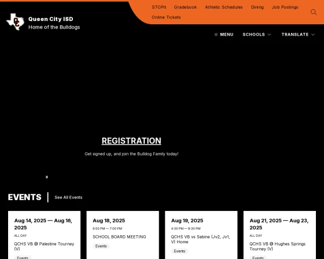Open QCHS VB vs Sabine event
Image resolution: width=324 pixels, height=259 pixels.
200,239
